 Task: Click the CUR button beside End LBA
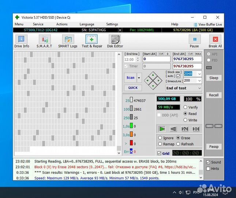(191, 54)
